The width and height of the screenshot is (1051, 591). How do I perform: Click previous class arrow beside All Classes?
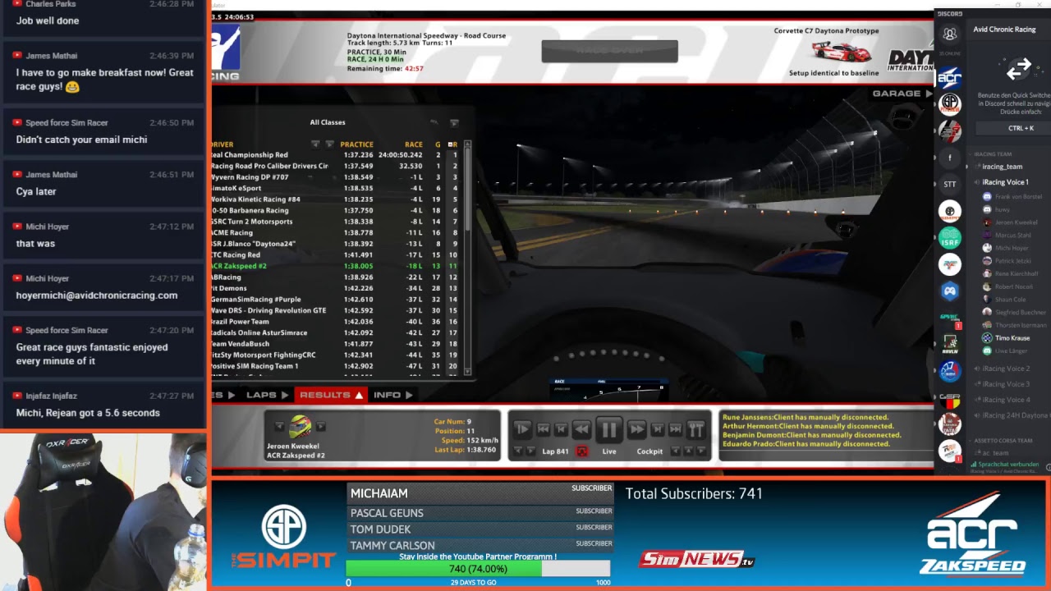pos(434,123)
